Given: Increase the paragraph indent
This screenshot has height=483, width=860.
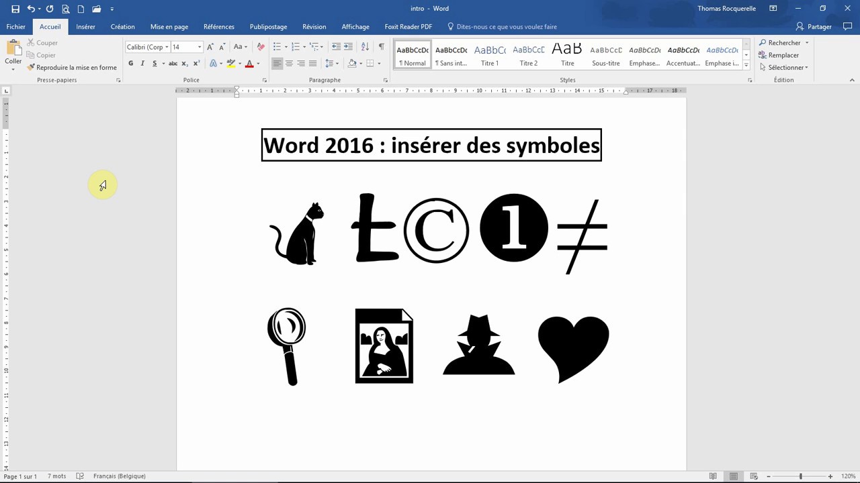Looking at the screenshot, I should click(x=348, y=47).
